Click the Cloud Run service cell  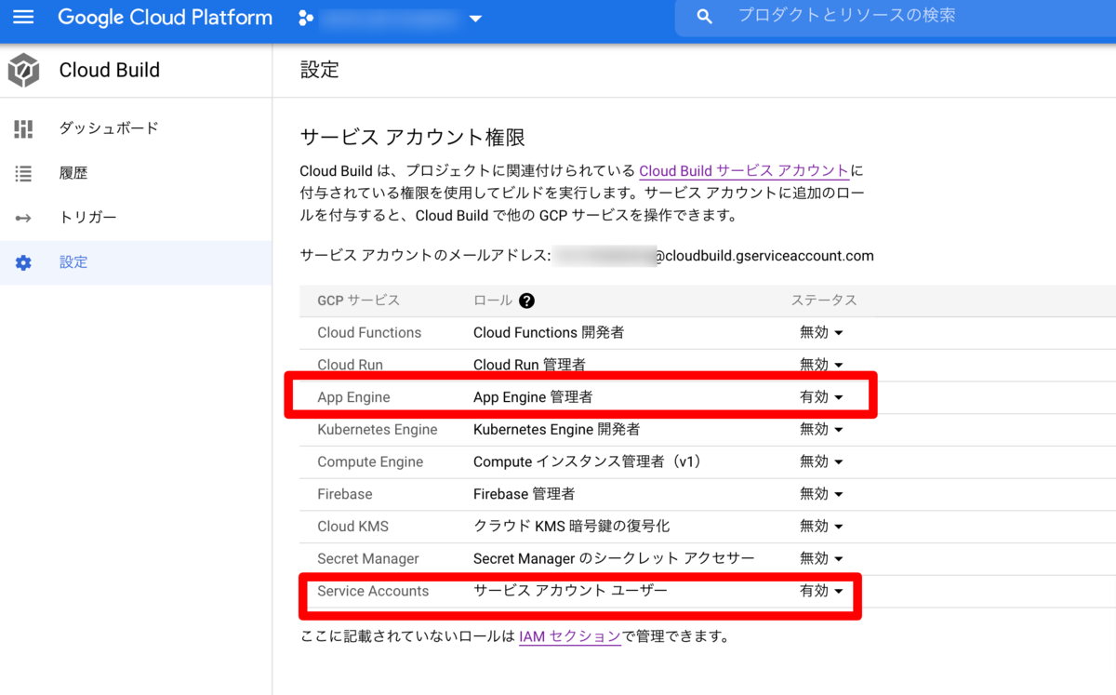(350, 365)
